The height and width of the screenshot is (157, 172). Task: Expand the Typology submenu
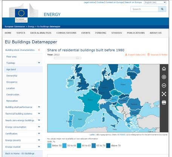point(39,63)
